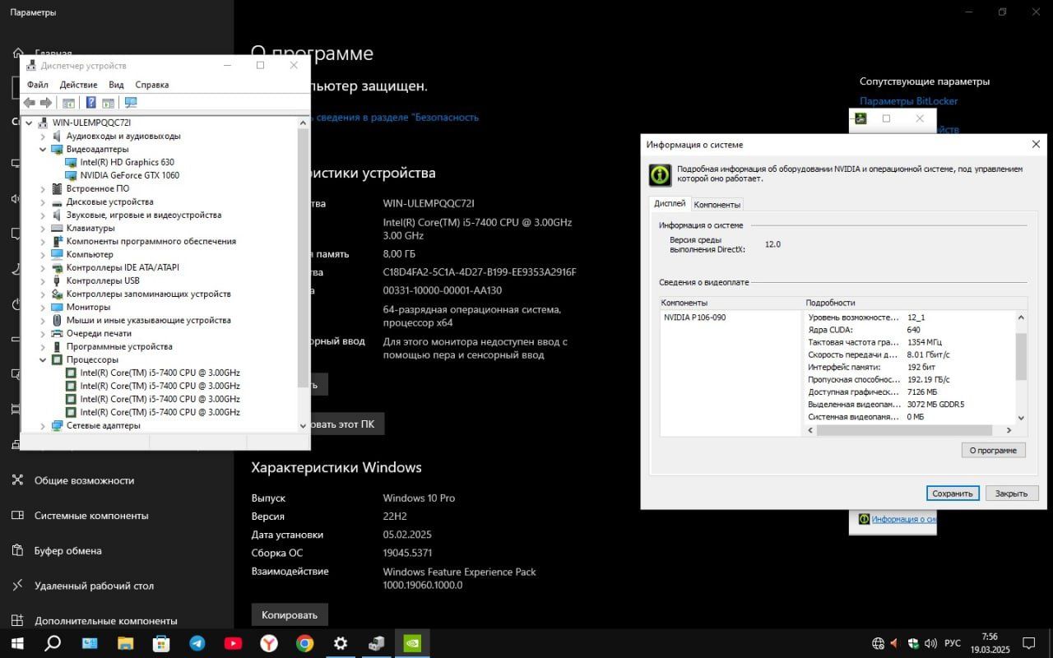Click the Device Manager tree scroll-up arrow
Image resolution: width=1053 pixels, height=658 pixels.
tap(303, 123)
